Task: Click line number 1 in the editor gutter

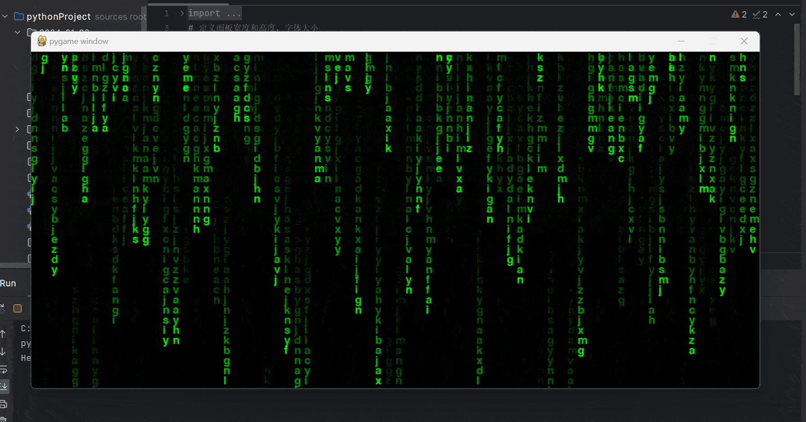Action: [166, 13]
